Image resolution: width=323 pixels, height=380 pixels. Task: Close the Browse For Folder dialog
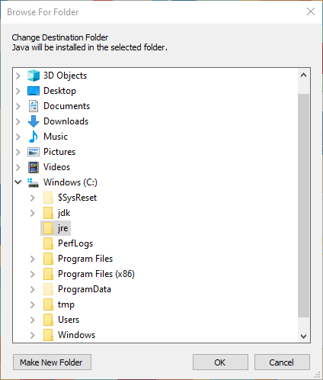pyautogui.click(x=311, y=11)
